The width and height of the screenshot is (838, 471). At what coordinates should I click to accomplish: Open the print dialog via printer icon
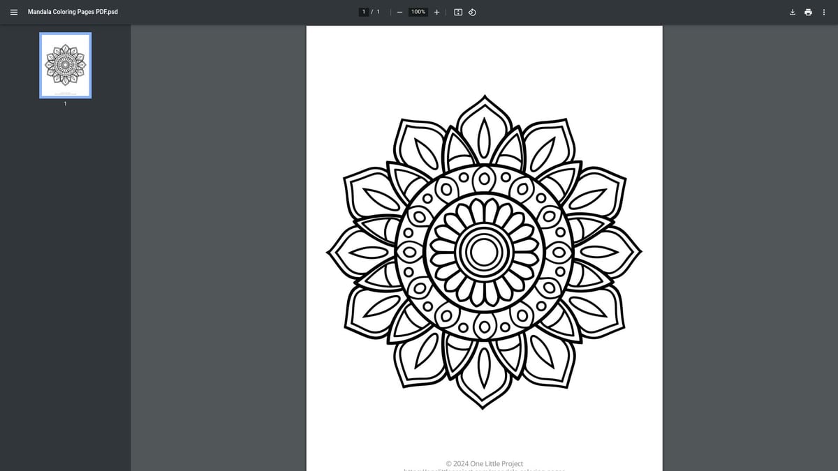pyautogui.click(x=808, y=12)
